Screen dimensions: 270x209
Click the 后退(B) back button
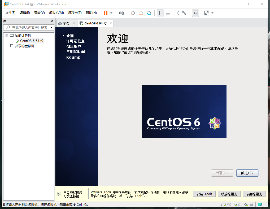point(222,173)
